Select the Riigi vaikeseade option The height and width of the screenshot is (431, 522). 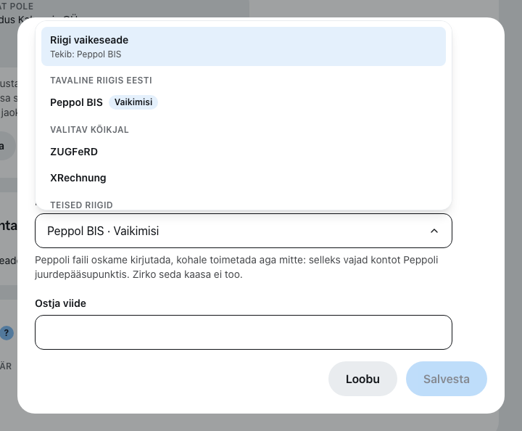[x=244, y=46]
